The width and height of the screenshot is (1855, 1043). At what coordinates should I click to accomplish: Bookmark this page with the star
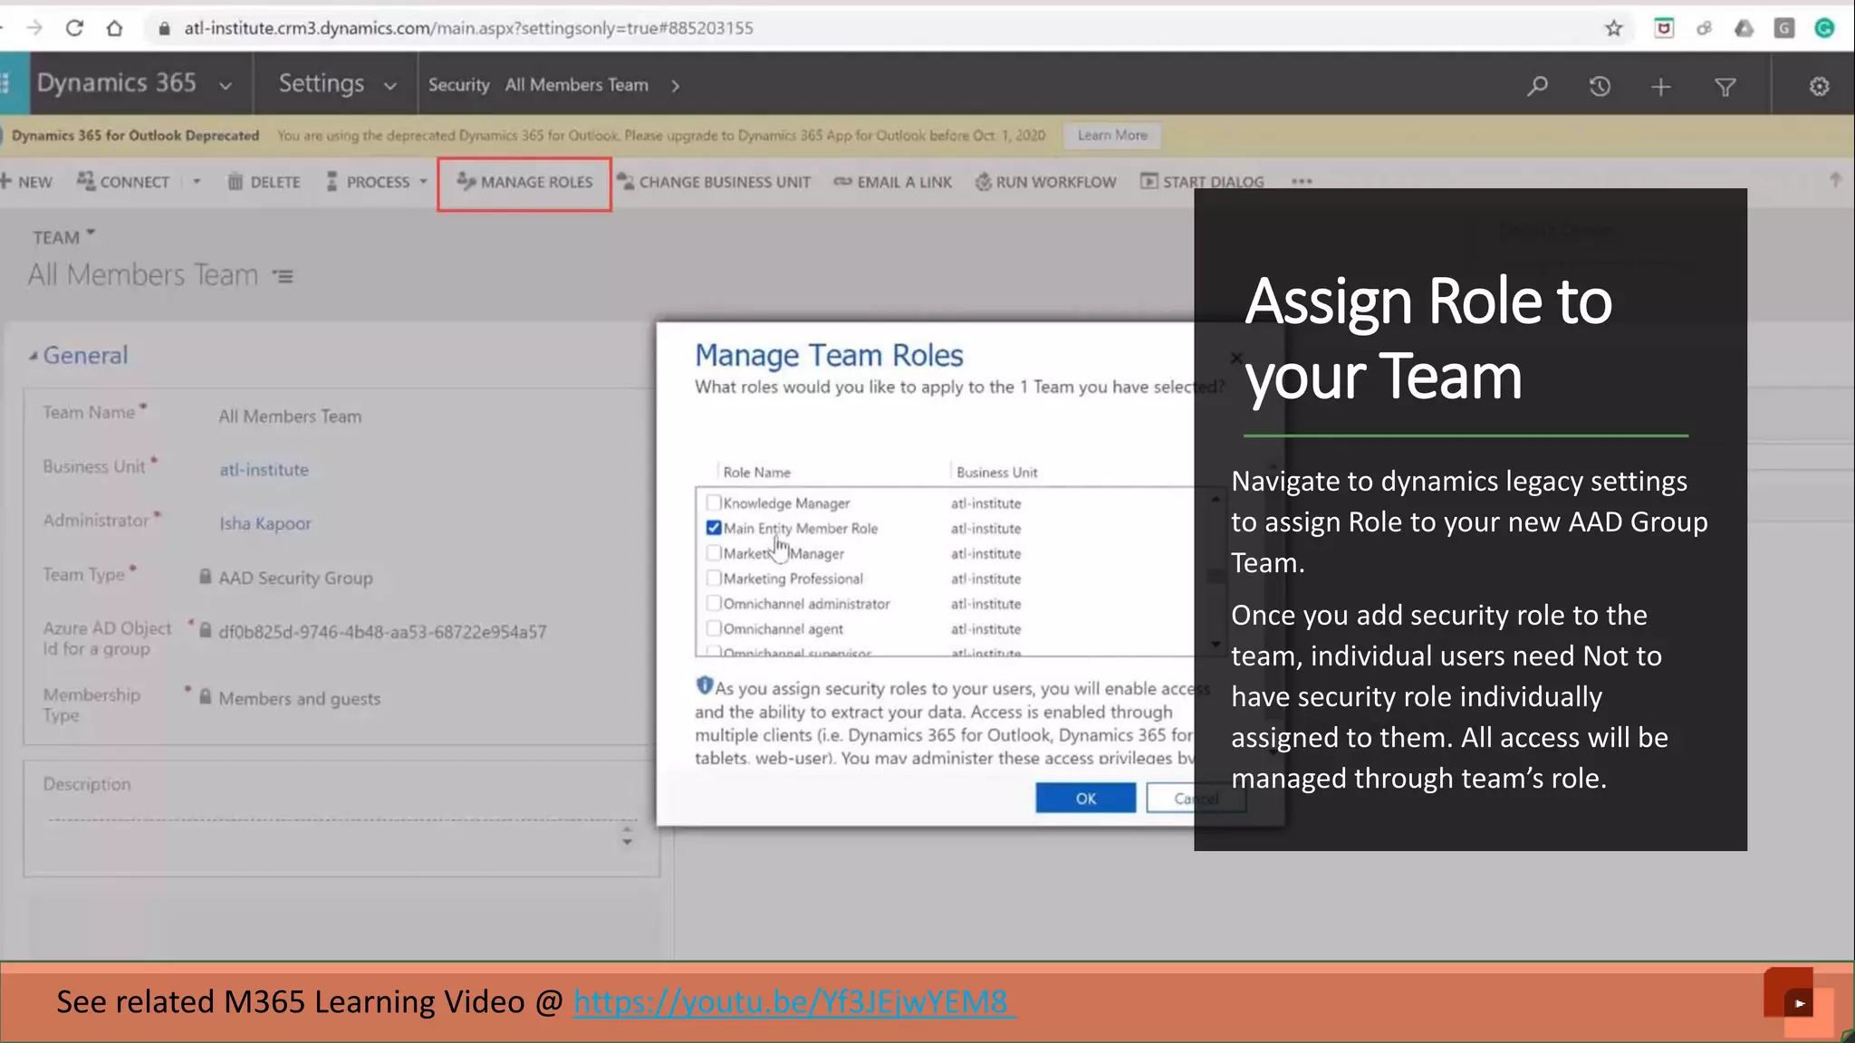click(x=1613, y=28)
